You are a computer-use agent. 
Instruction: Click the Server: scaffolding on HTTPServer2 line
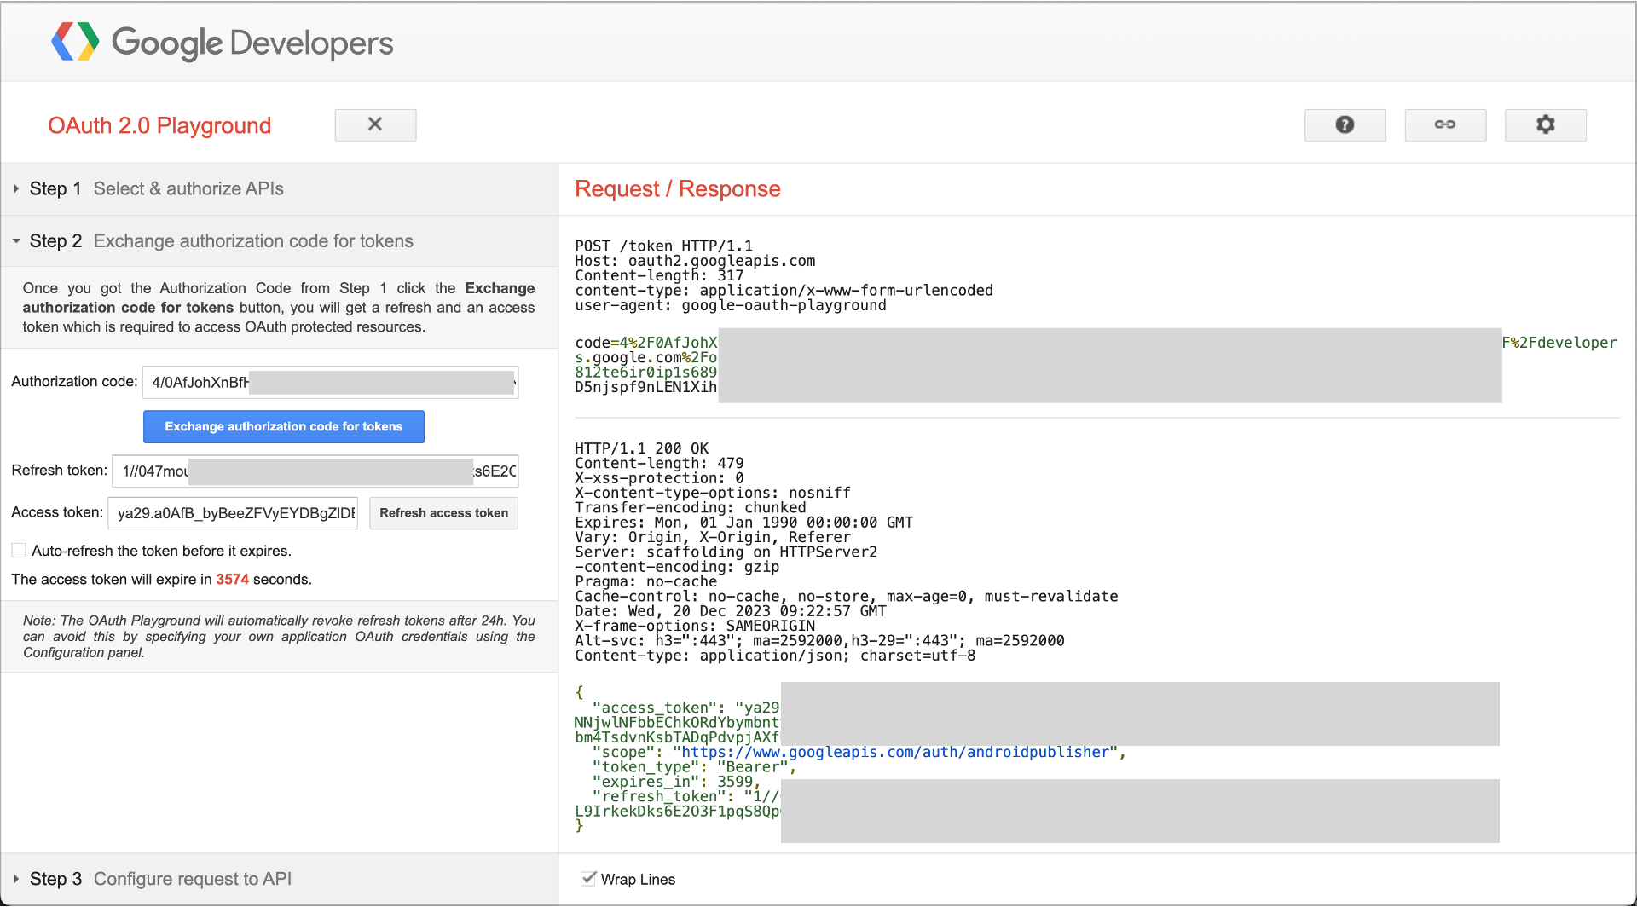point(726,552)
